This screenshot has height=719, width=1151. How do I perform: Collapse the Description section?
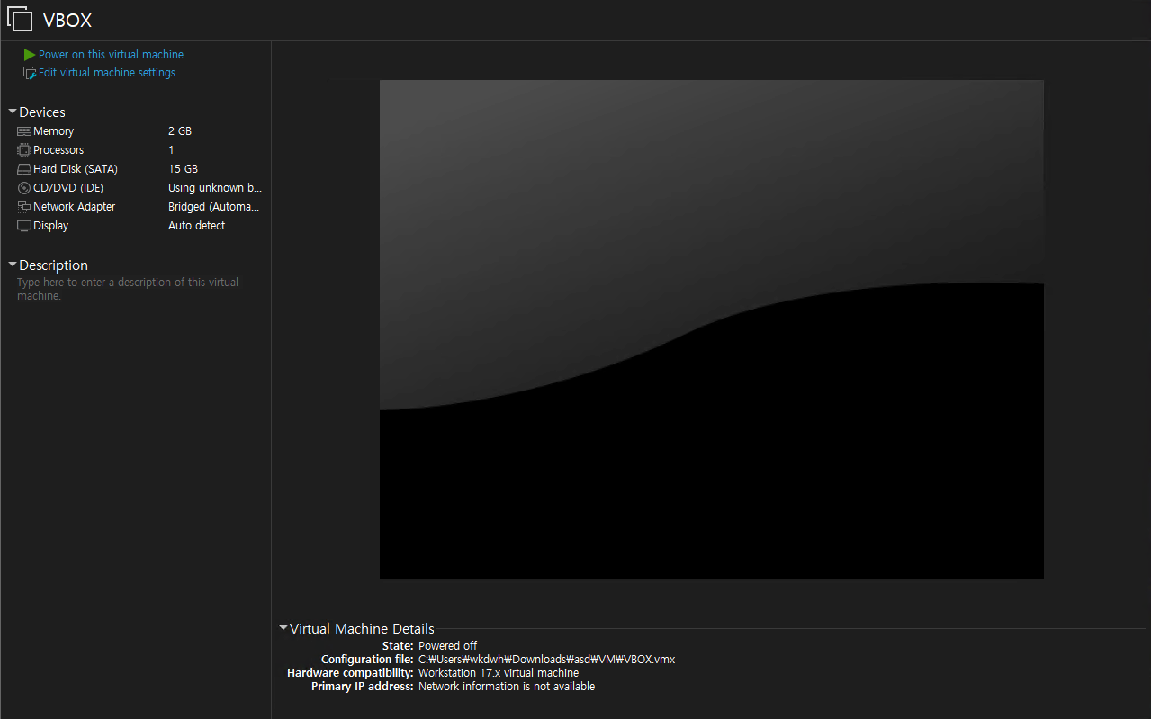pos(13,265)
